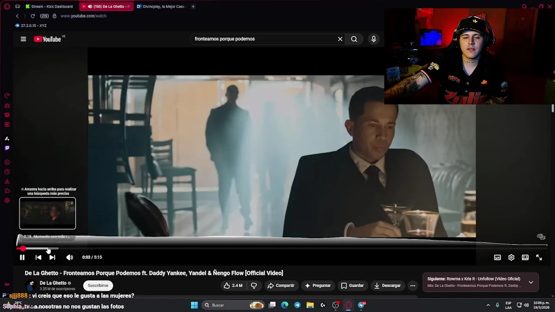
Task: Toggle theater mode on the player
Action: click(x=525, y=257)
